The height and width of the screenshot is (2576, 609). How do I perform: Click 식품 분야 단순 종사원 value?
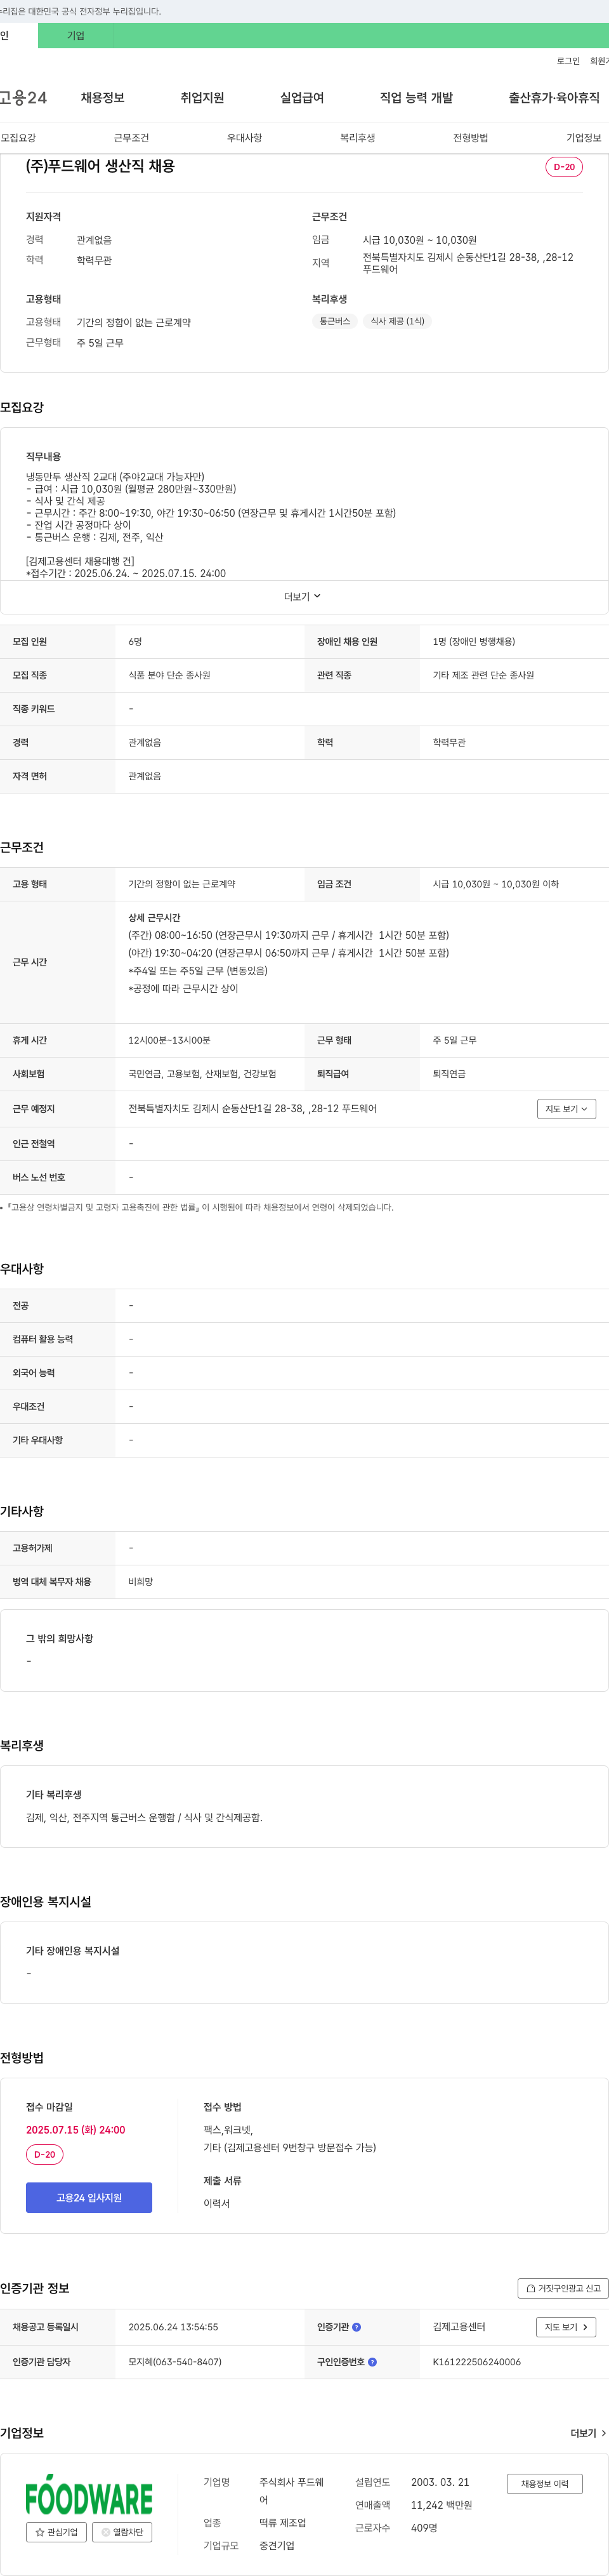[169, 675]
